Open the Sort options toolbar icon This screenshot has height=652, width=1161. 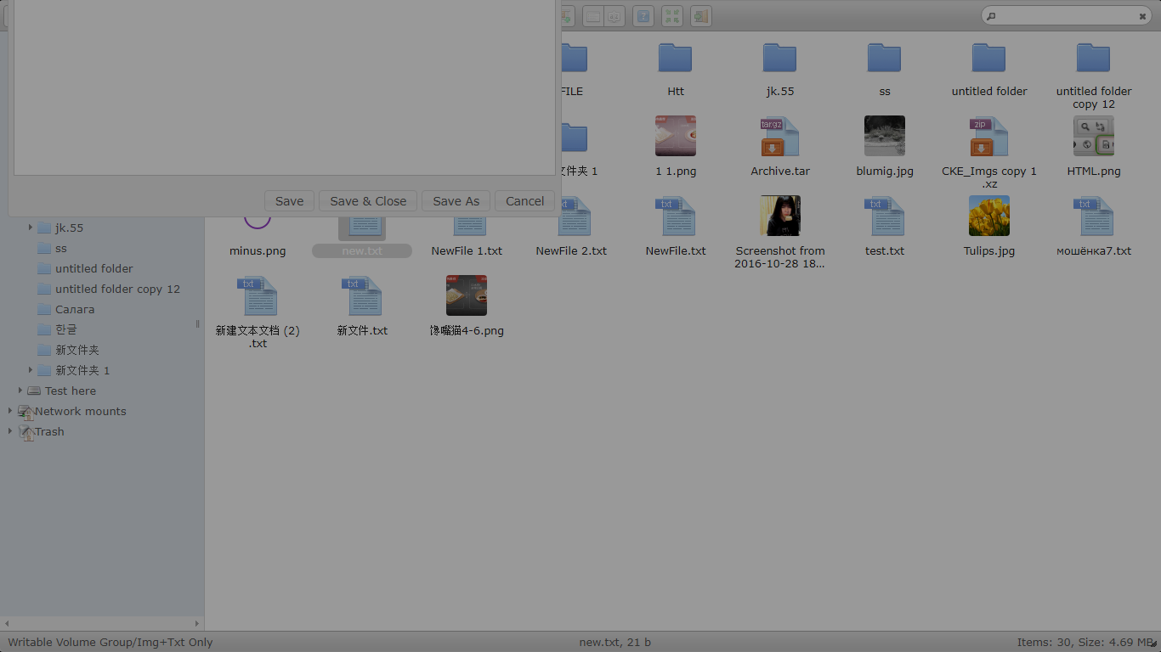tap(614, 16)
